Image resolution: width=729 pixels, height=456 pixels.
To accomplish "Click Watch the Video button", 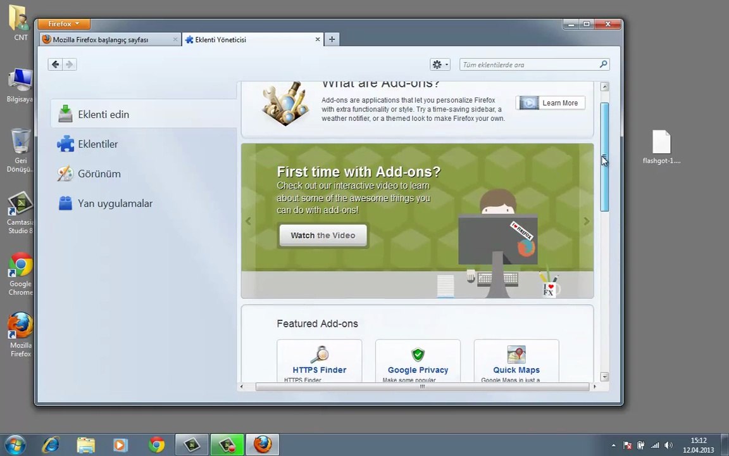I will (323, 236).
